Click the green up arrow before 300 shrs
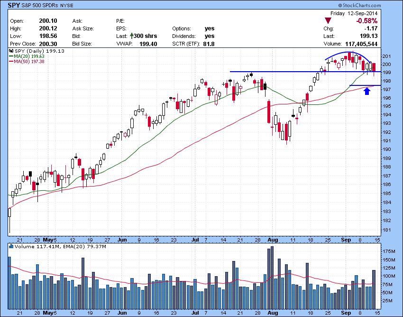Viewport: 403px width, 317px height. (132, 36)
